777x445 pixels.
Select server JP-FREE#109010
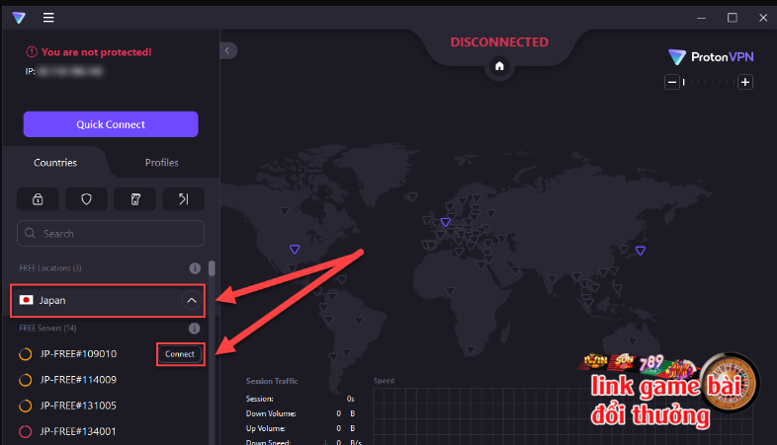[78, 354]
